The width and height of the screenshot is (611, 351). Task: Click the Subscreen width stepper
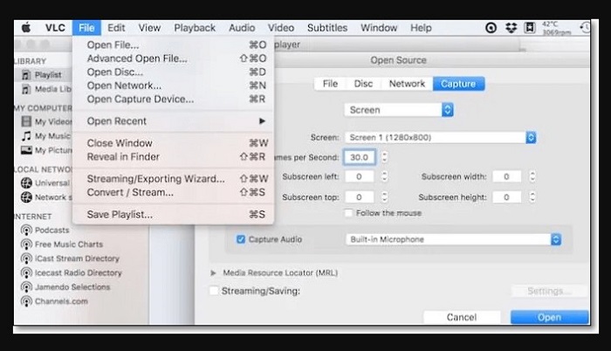532,176
